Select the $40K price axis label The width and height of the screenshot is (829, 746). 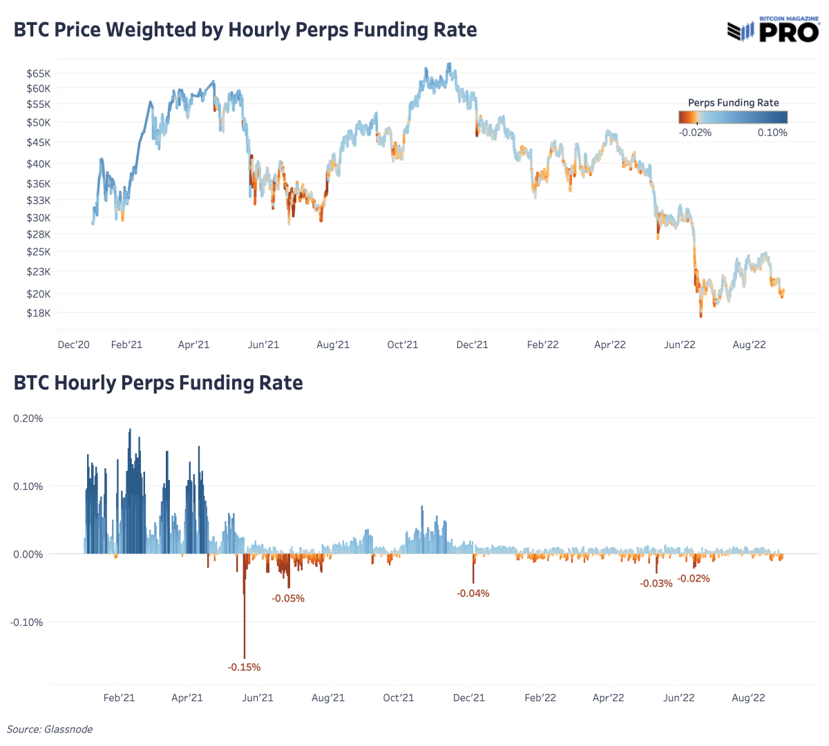point(39,164)
